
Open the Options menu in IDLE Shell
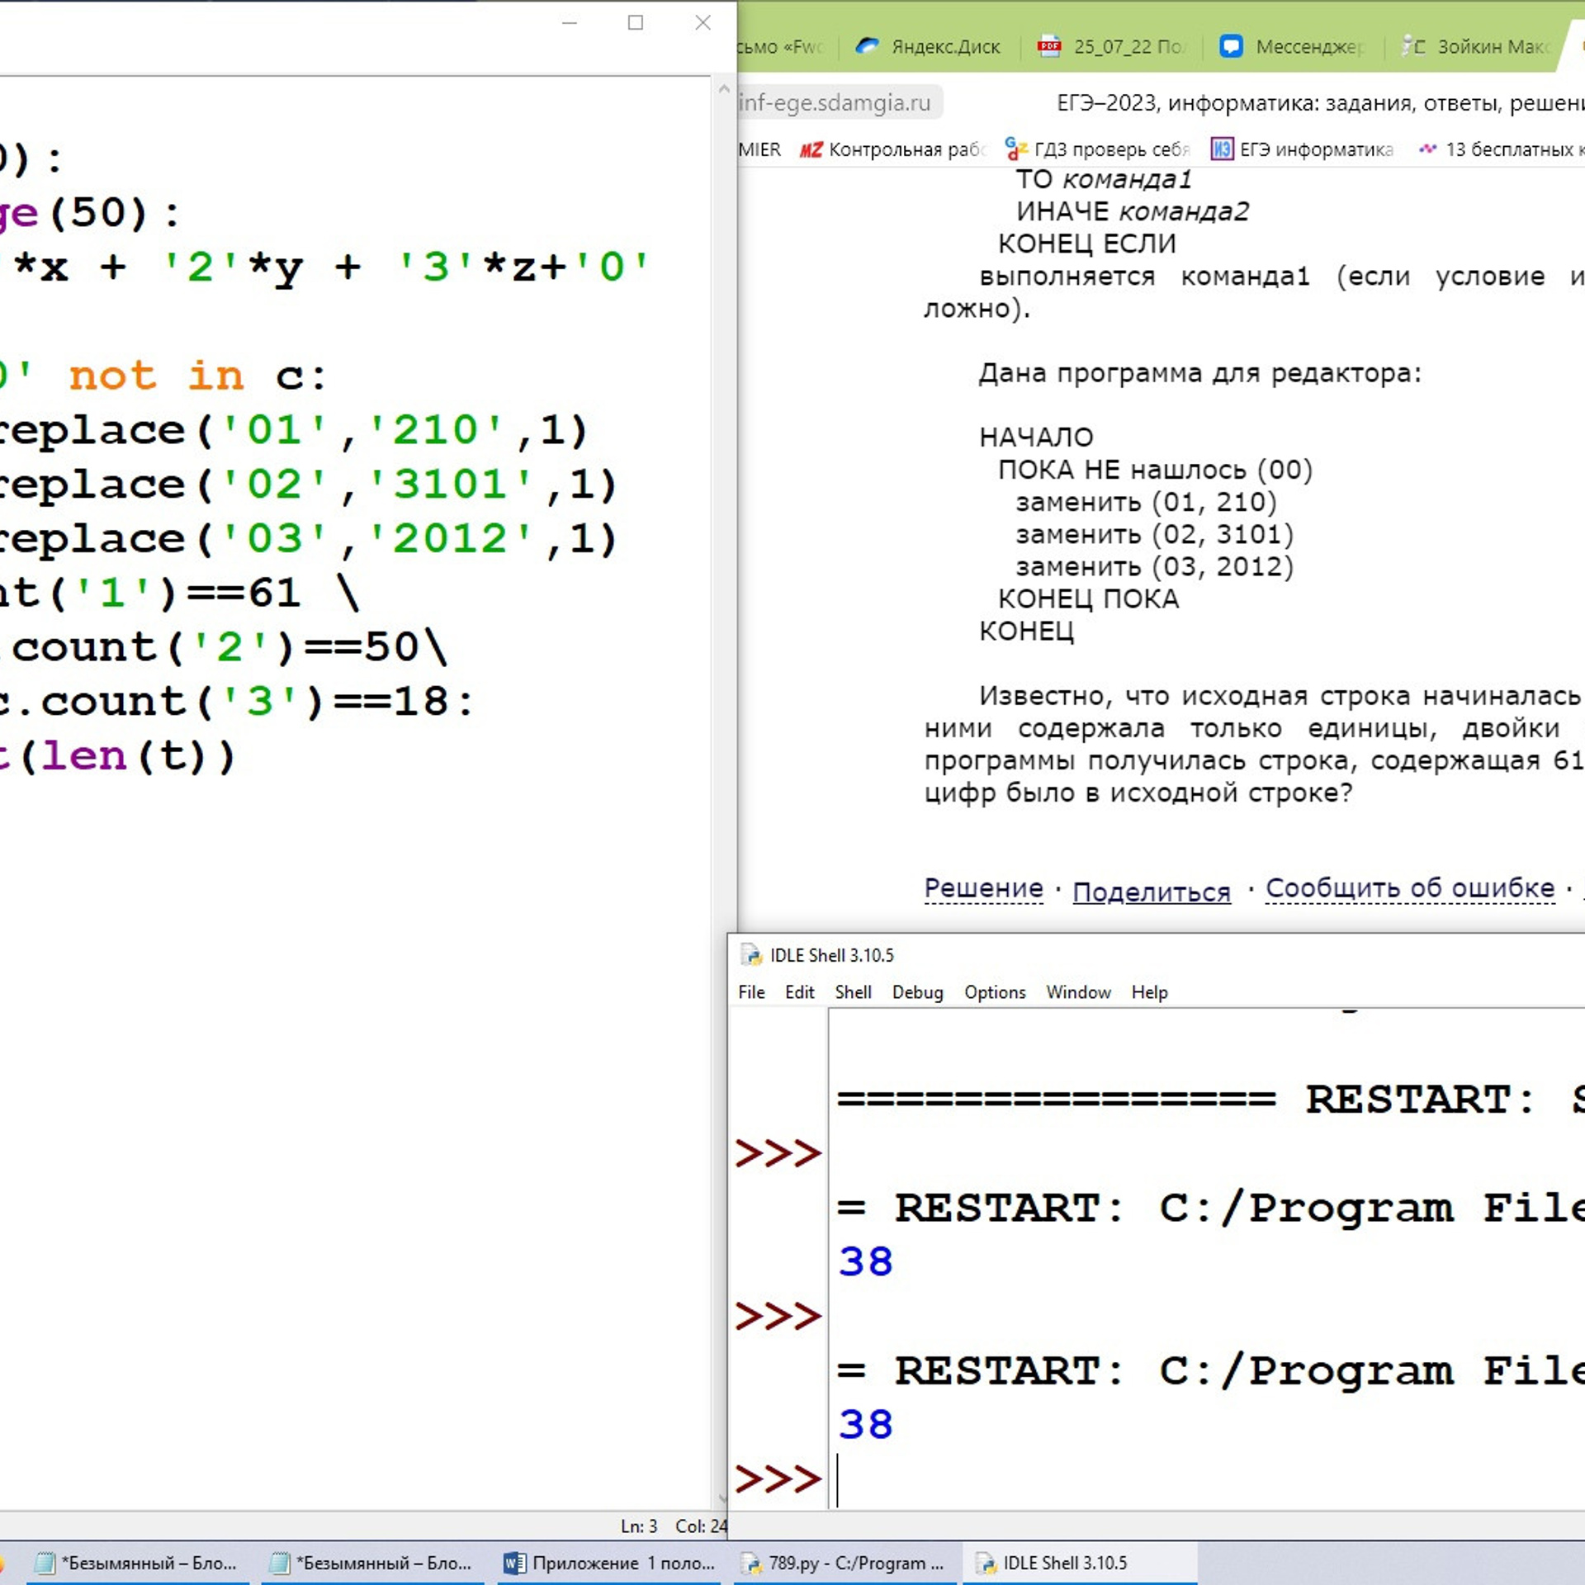pyautogui.click(x=994, y=992)
